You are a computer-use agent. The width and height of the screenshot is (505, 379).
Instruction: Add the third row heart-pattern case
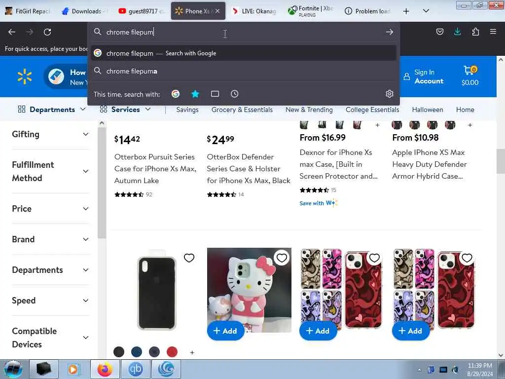pos(318,331)
